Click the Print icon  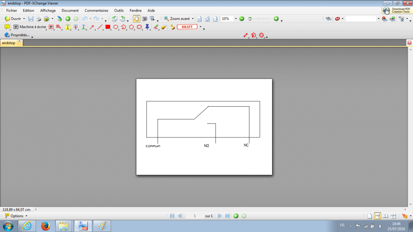(x=38, y=19)
